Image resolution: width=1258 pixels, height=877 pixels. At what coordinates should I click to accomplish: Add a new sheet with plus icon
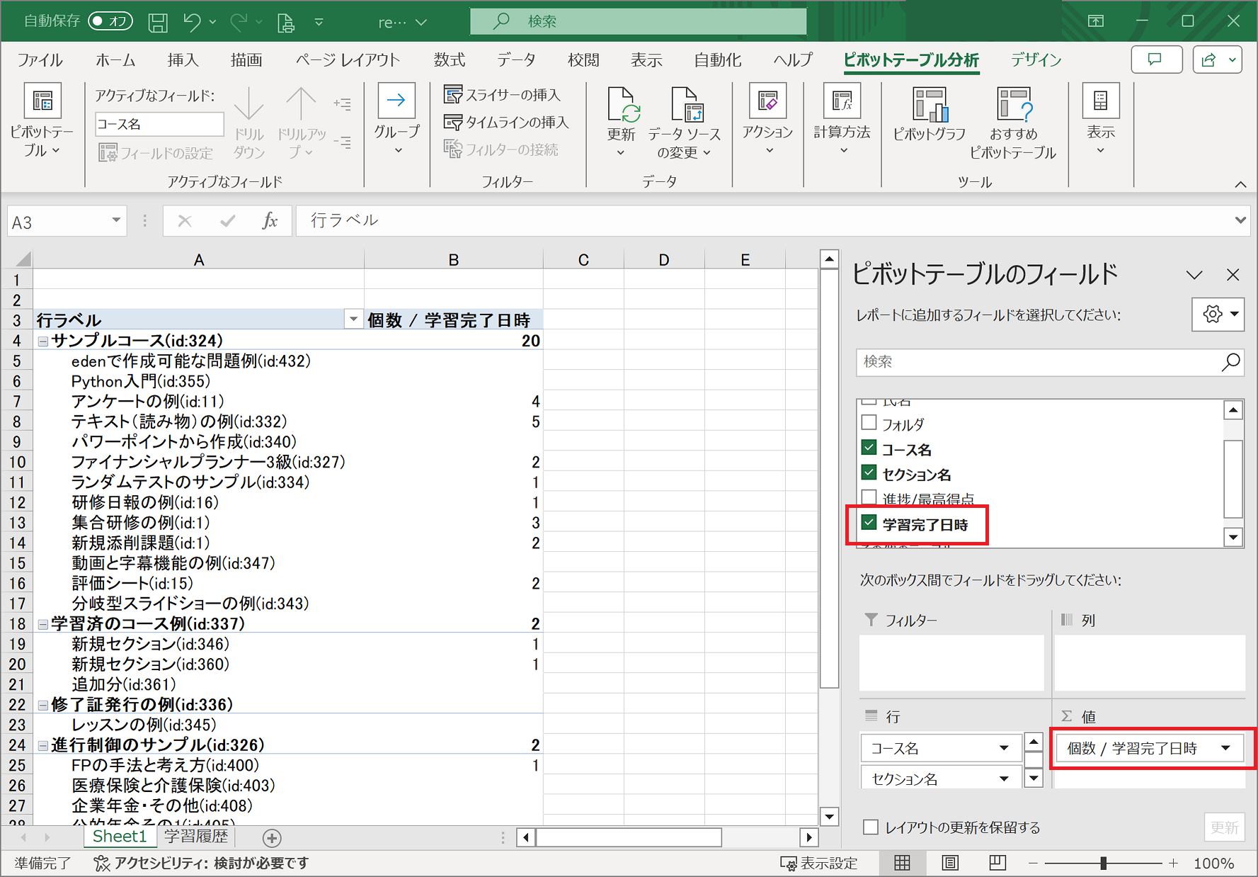tap(272, 838)
